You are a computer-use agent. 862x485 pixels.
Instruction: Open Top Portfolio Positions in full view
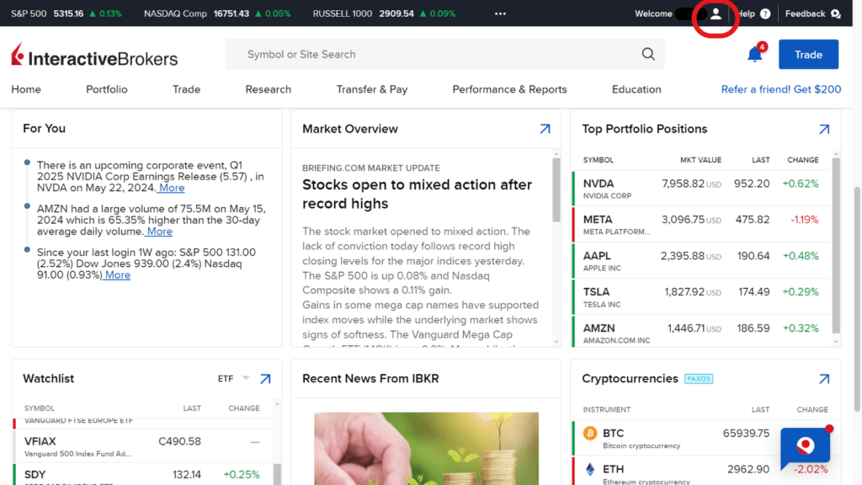(x=824, y=129)
